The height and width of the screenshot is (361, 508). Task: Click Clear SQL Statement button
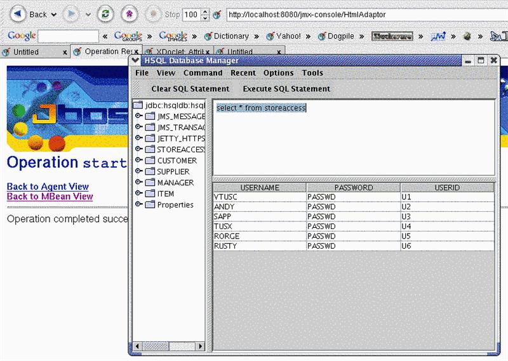pyautogui.click(x=190, y=89)
